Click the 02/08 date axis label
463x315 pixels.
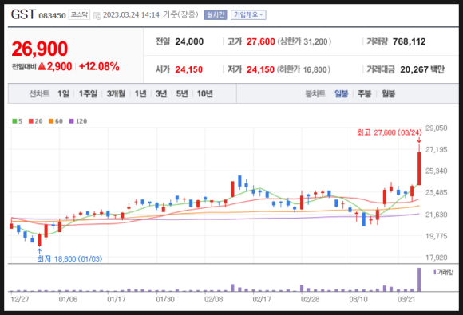click(213, 299)
